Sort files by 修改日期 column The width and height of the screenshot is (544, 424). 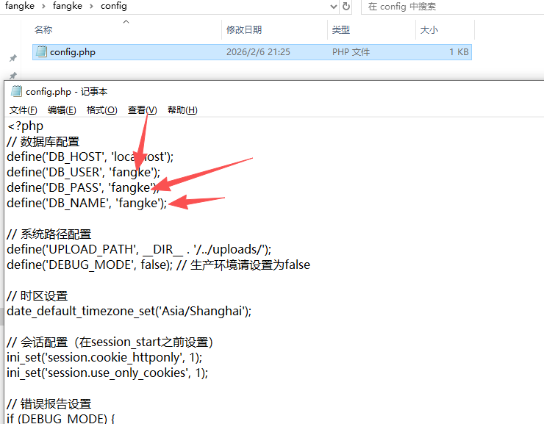tap(244, 30)
